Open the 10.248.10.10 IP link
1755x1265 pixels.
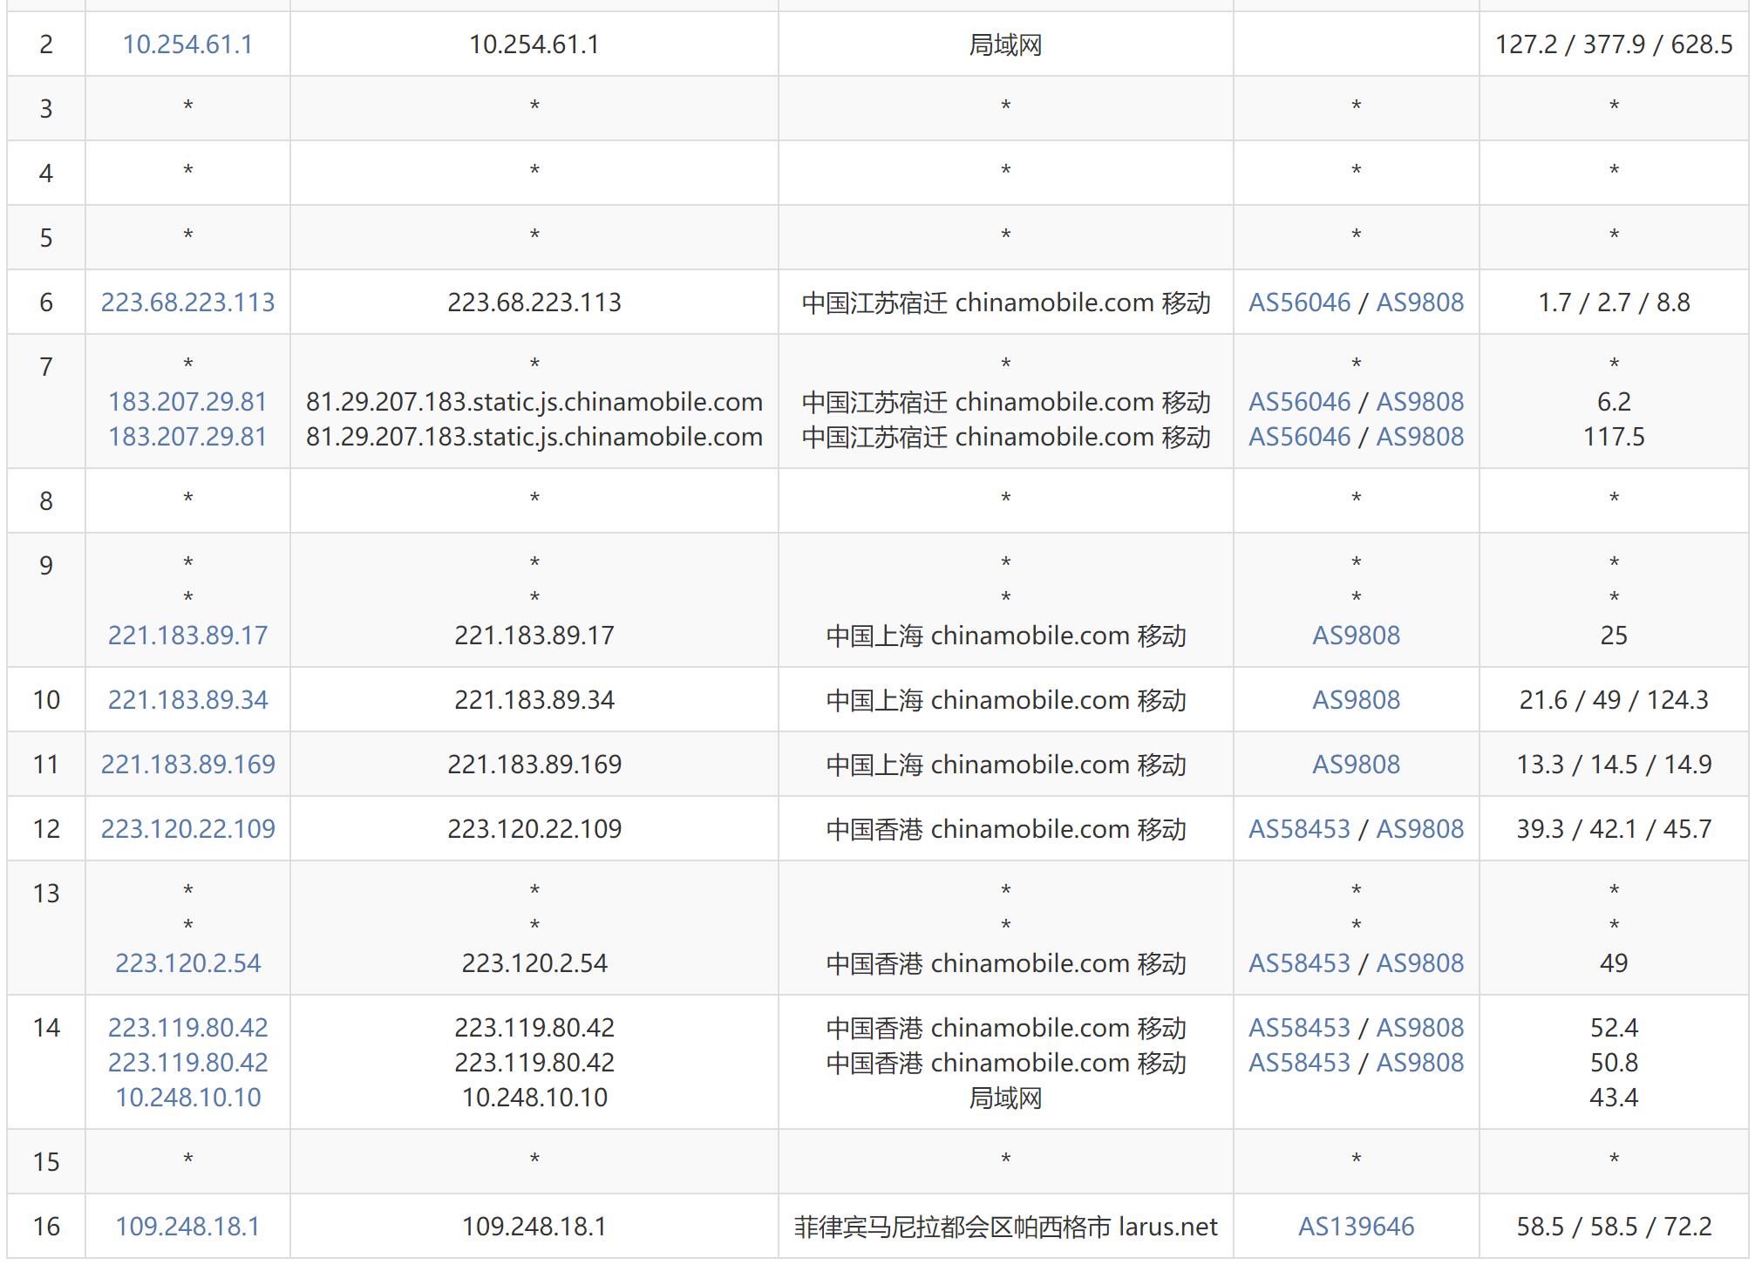(x=187, y=1098)
